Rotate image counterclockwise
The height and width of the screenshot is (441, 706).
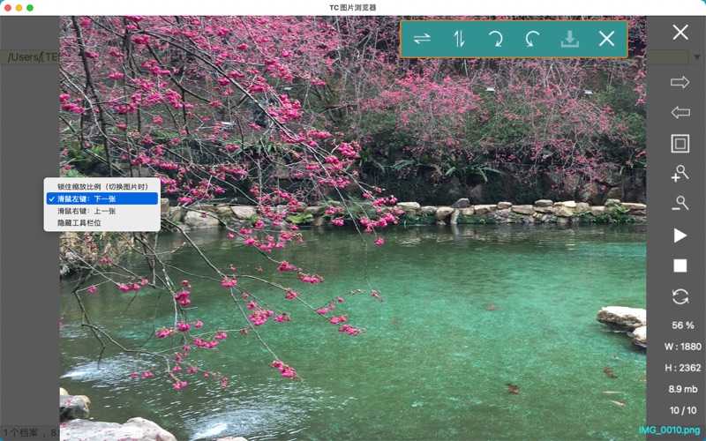click(532, 39)
